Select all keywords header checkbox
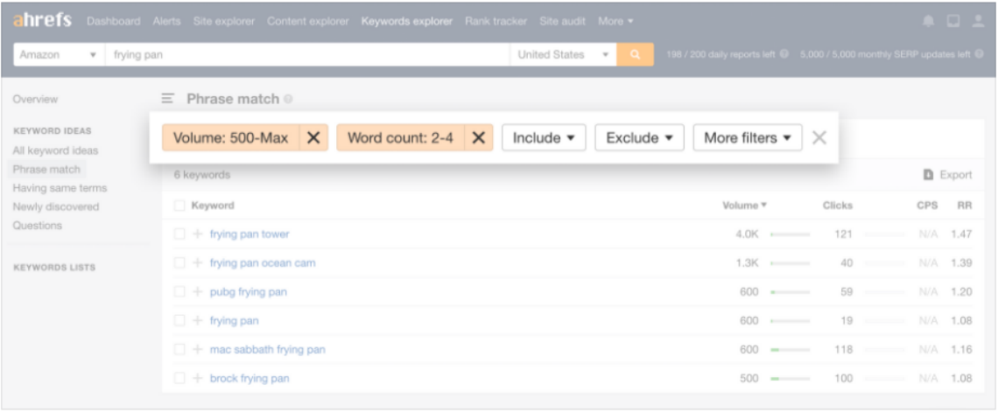Image resolution: width=998 pixels, height=413 pixels. [179, 206]
